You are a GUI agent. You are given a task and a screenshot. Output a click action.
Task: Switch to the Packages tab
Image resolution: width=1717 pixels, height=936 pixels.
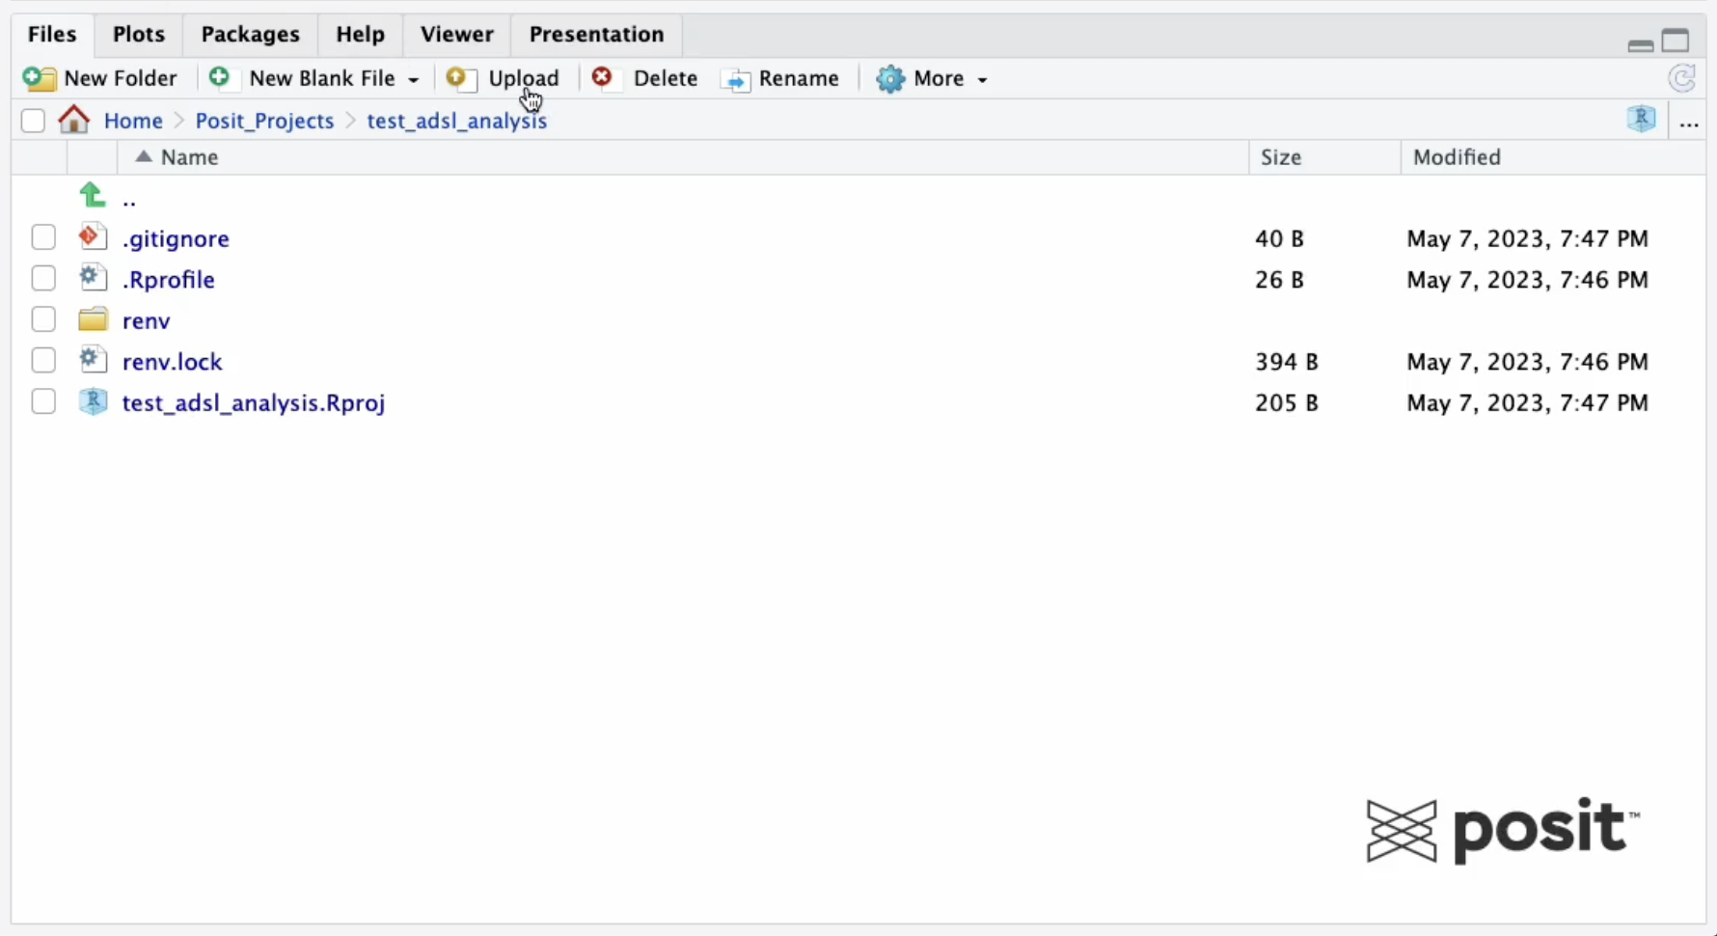click(250, 35)
